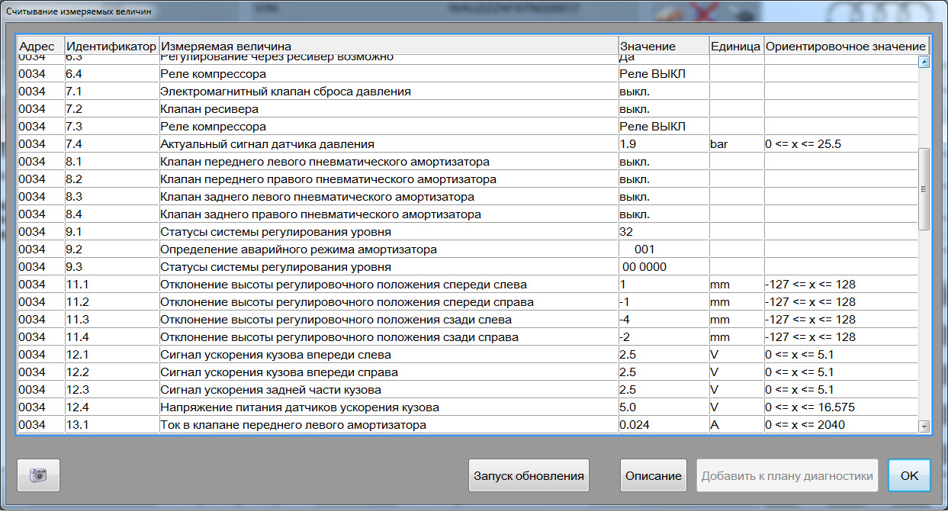Select Определение аварийного режима амортизатора row
This screenshot has width=948, height=515.
(468, 249)
